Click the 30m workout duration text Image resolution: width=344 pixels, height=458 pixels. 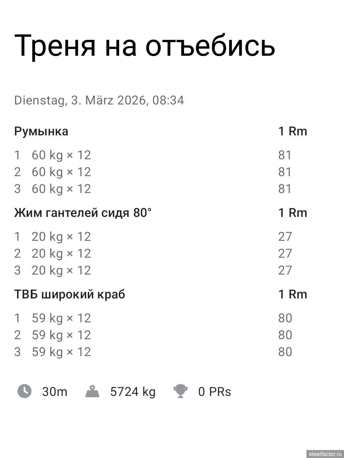point(54,391)
